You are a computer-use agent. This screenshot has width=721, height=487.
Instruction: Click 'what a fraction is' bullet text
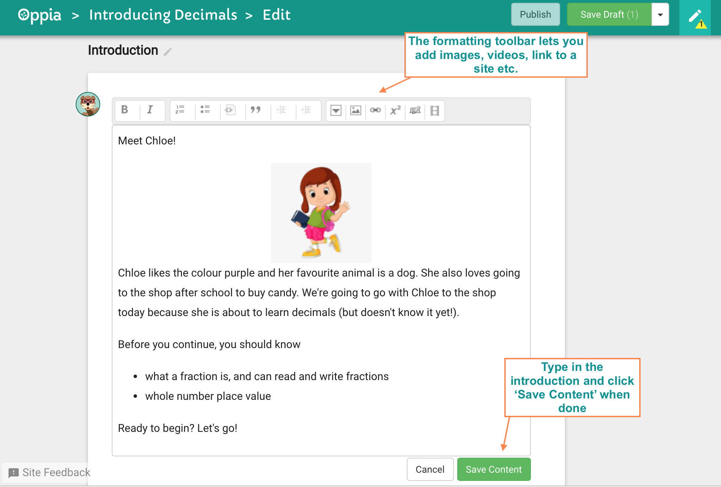(x=267, y=376)
